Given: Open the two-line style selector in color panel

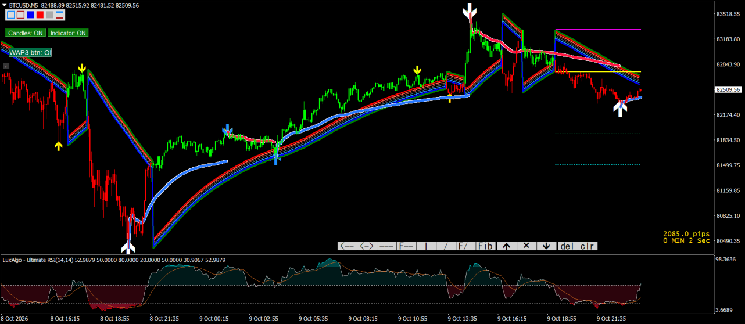Looking at the screenshot, I should [x=59, y=15].
